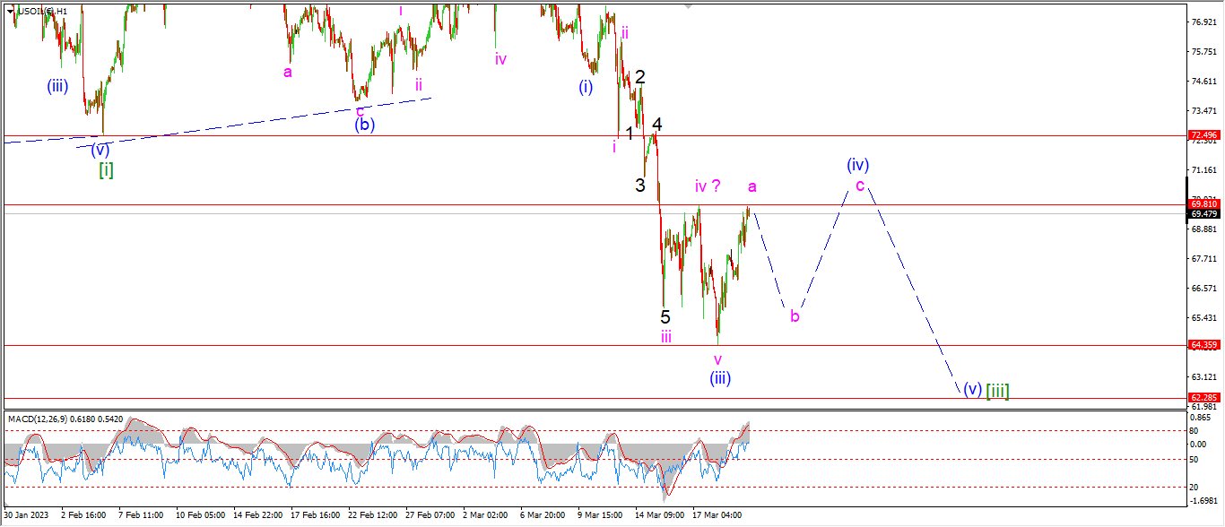The width and height of the screenshot is (1225, 527).
Task: Open the USOIL,H1 chart dropdown arrow
Action: click(10, 11)
